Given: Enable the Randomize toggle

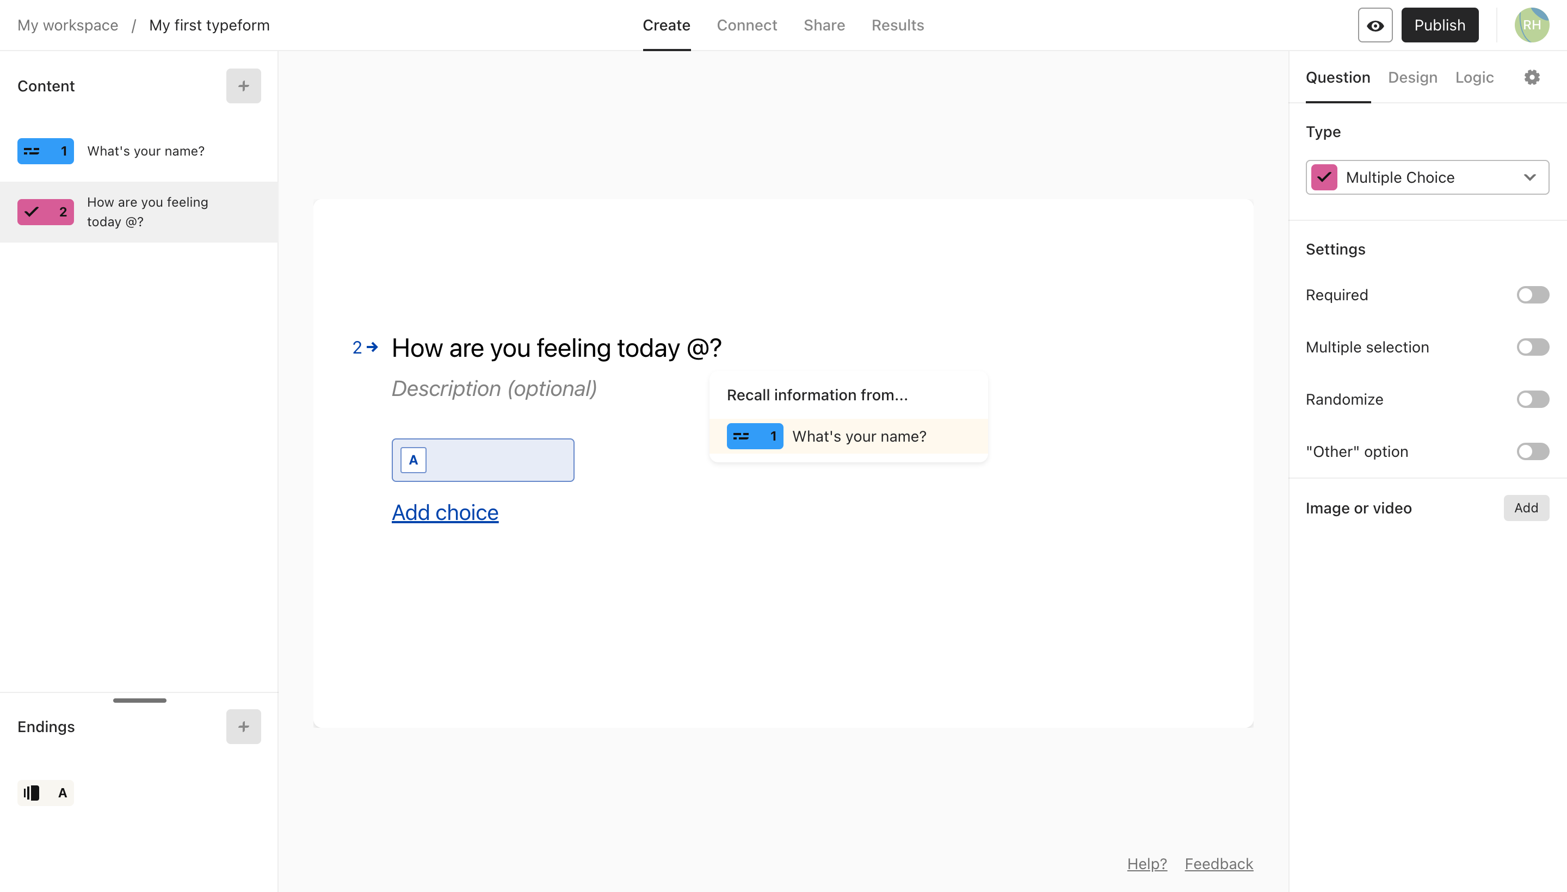Looking at the screenshot, I should [x=1533, y=399].
